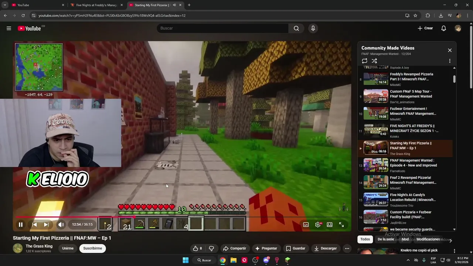The width and height of the screenshot is (473, 266).
Task: Play Freddy's Revamped Pizzeria Part 3 video
Action: 406,79
